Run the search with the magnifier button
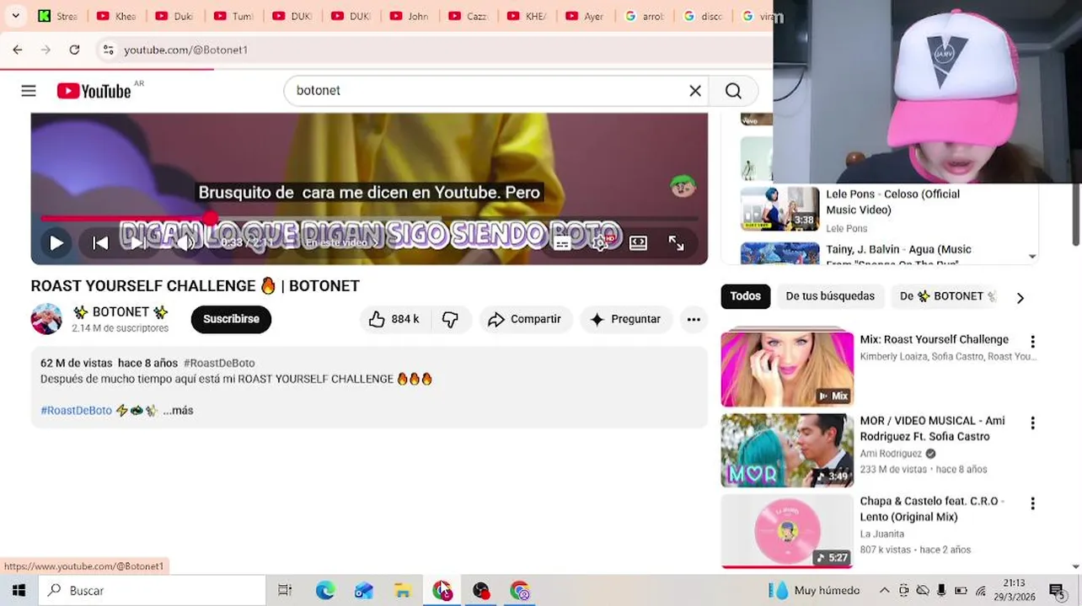Viewport: 1082px width, 606px height. pos(733,91)
